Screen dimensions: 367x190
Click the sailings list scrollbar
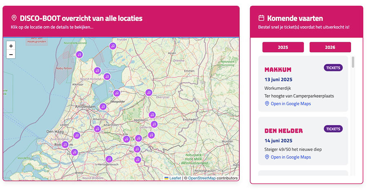click(353, 62)
